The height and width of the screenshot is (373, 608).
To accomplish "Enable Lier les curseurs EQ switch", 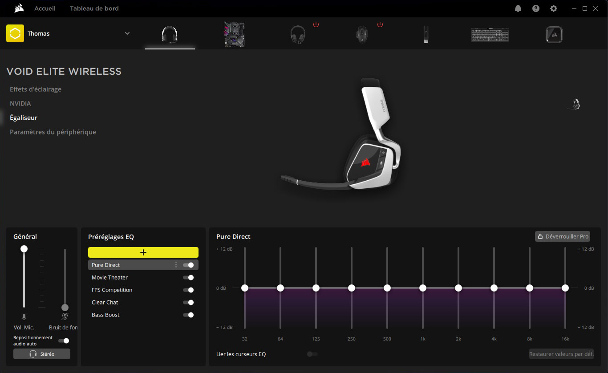I will [312, 354].
